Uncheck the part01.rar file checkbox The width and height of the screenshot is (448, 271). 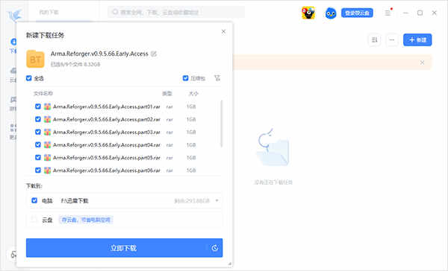pos(38,106)
